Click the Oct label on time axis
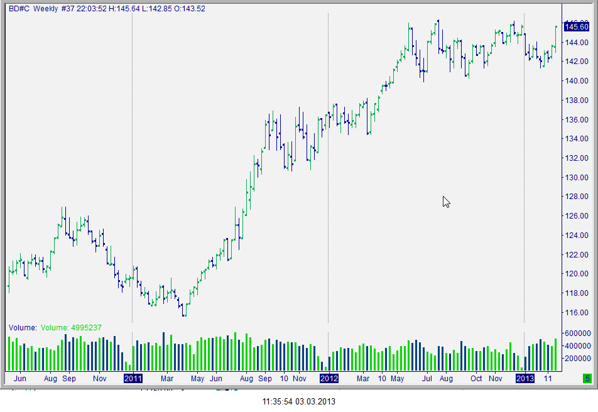 [x=476, y=379]
